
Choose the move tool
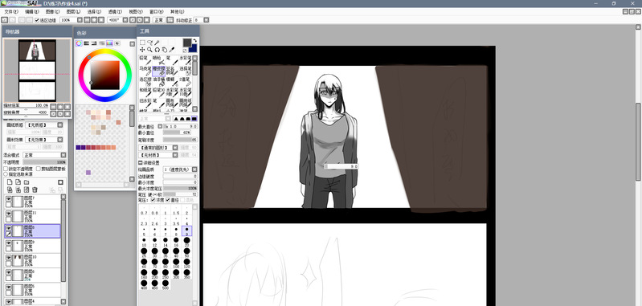click(142, 50)
